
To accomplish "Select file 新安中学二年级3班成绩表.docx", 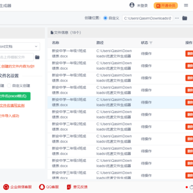I will [x=69, y=139].
